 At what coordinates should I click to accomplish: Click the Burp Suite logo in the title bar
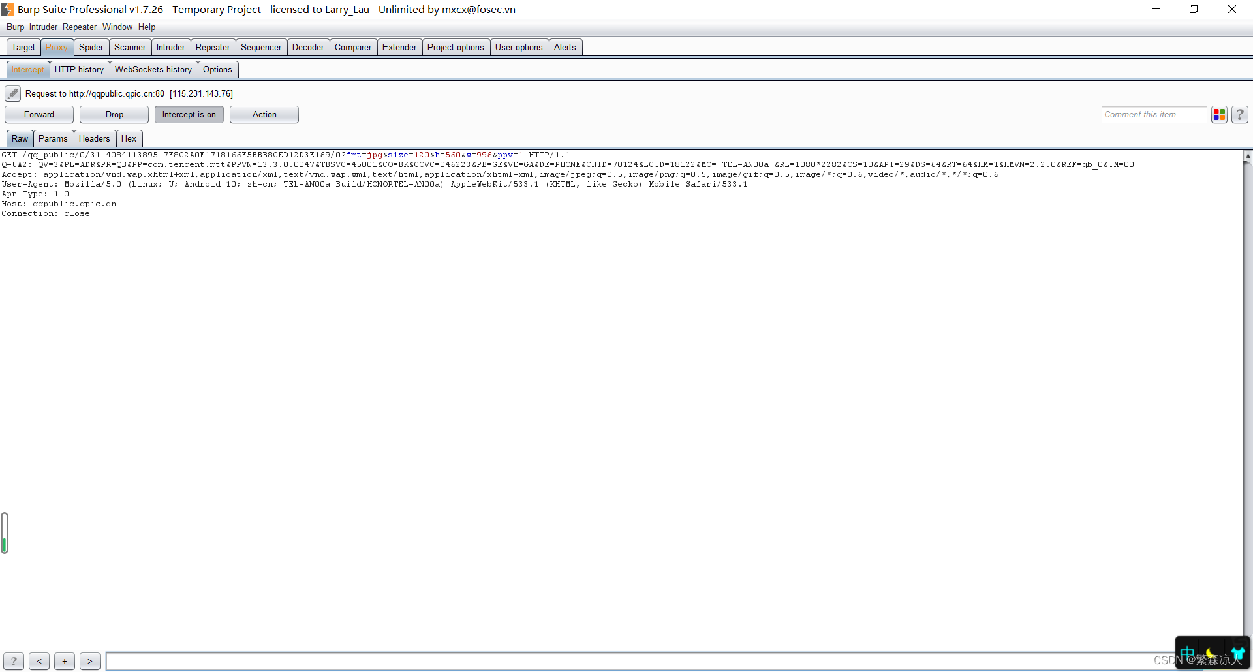point(8,9)
